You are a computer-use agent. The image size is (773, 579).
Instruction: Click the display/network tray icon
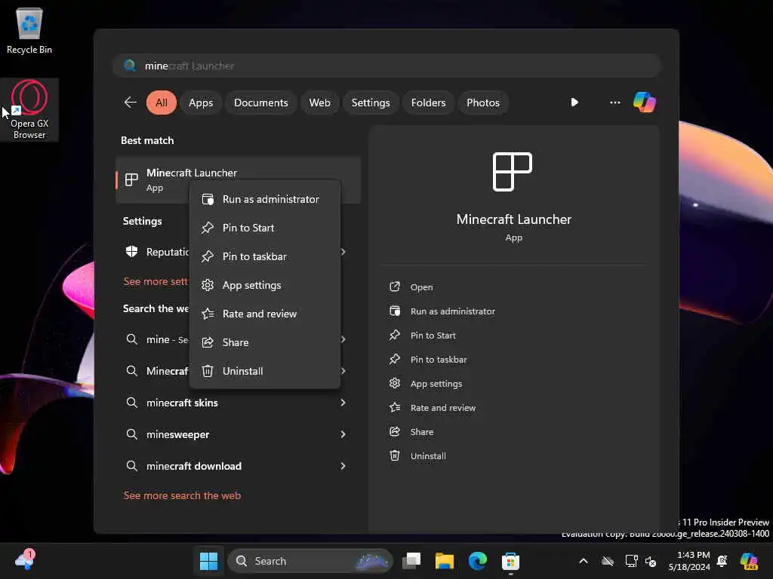631,561
